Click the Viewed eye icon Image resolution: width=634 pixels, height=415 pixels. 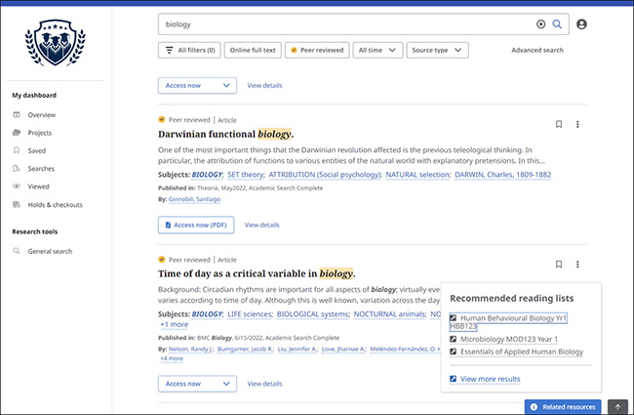tap(17, 187)
